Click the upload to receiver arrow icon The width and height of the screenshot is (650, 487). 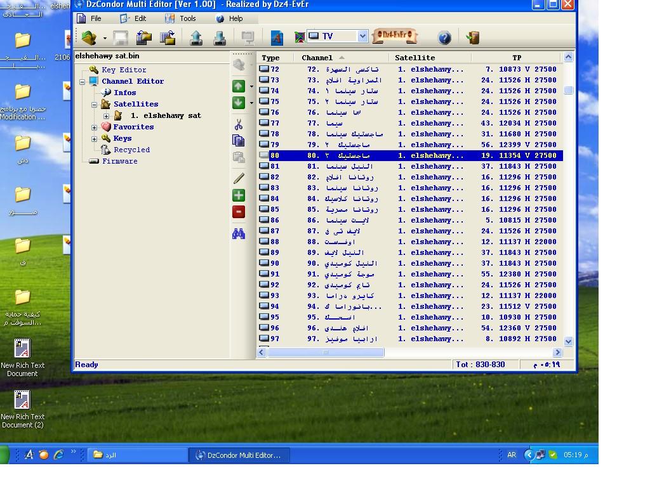pos(196,37)
